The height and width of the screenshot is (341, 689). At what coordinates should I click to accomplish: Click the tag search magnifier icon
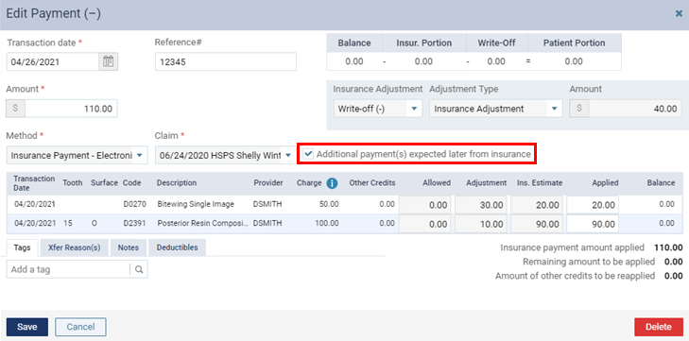tap(139, 269)
